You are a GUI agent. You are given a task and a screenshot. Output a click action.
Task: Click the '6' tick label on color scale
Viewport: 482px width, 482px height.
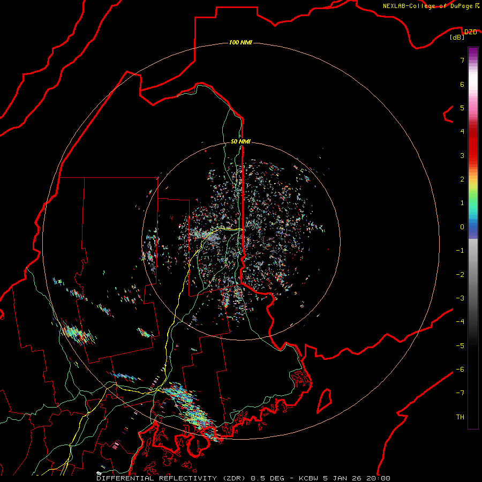[462, 84]
